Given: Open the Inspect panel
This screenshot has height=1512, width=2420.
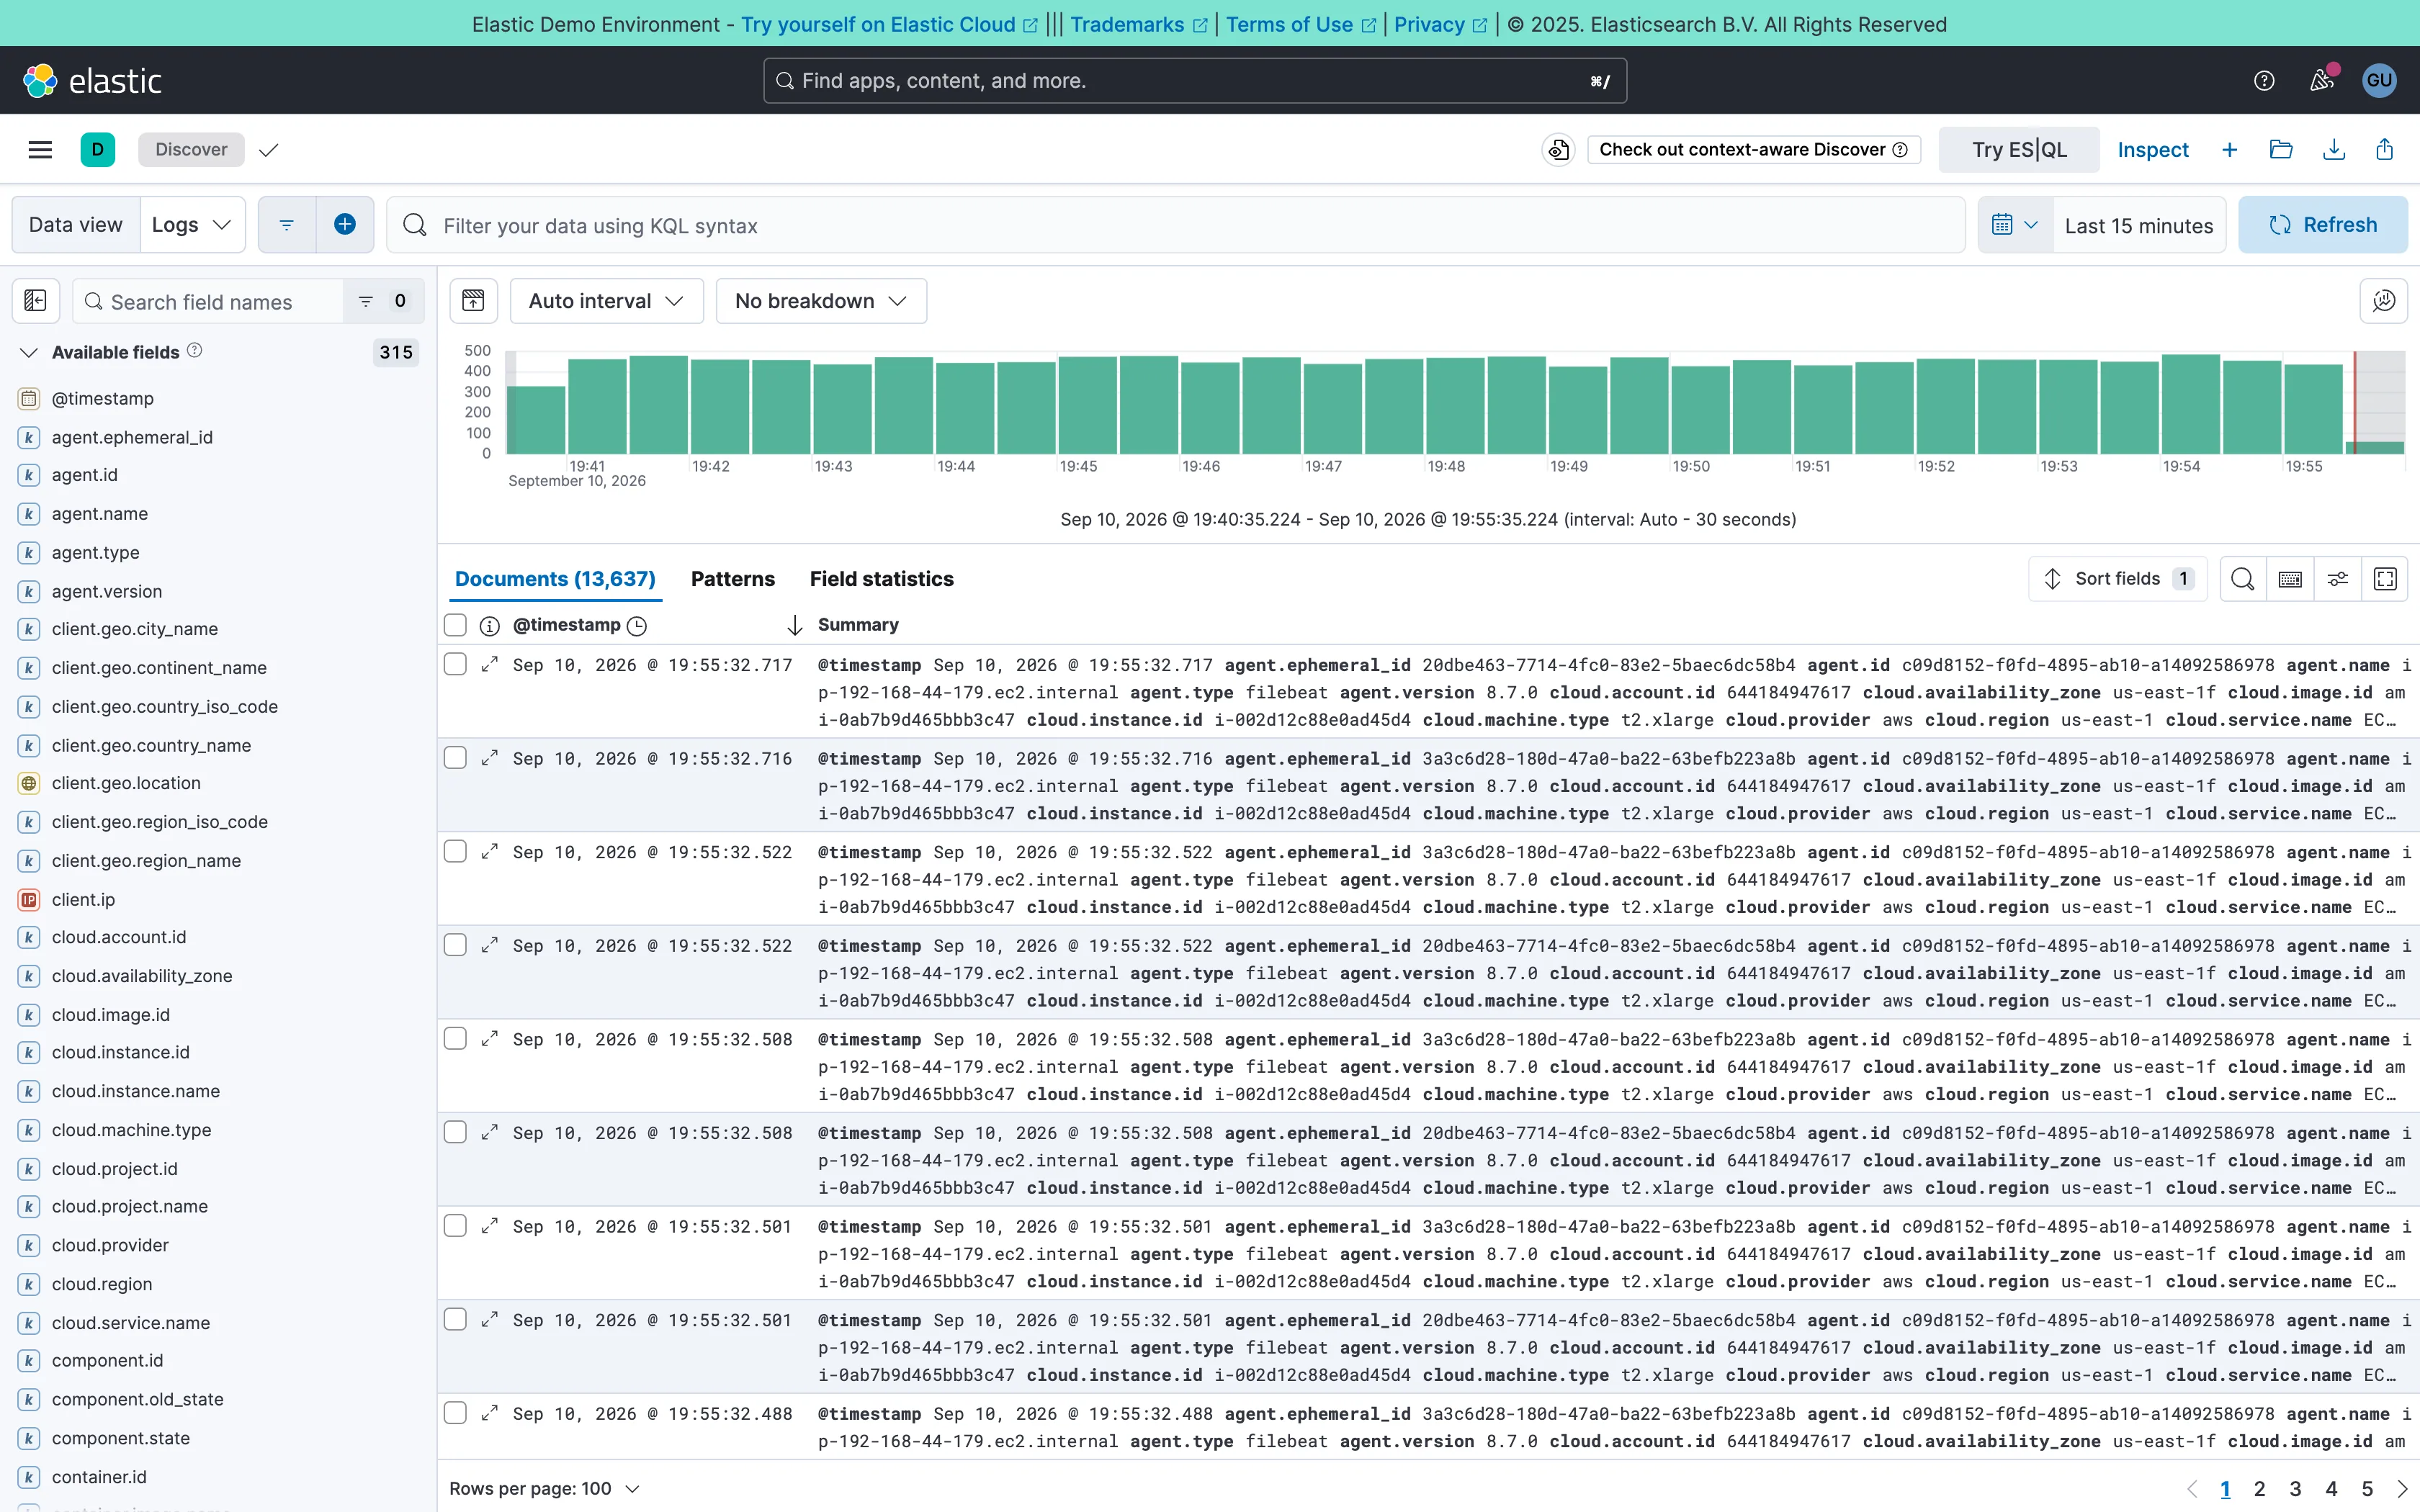Looking at the screenshot, I should pos(2152,150).
